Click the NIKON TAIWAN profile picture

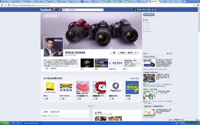pos(53,47)
